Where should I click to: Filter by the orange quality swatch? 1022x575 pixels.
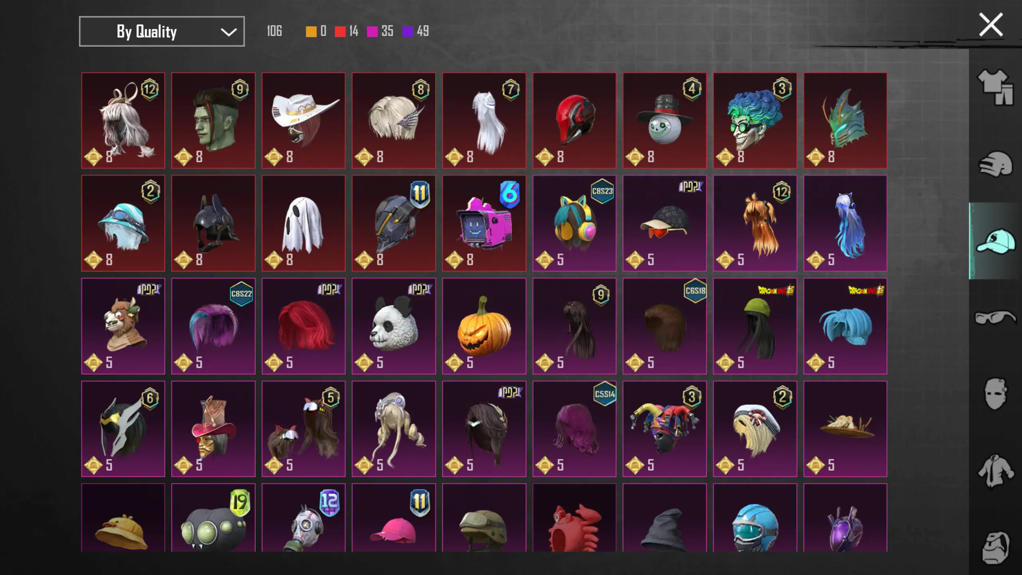click(x=311, y=32)
